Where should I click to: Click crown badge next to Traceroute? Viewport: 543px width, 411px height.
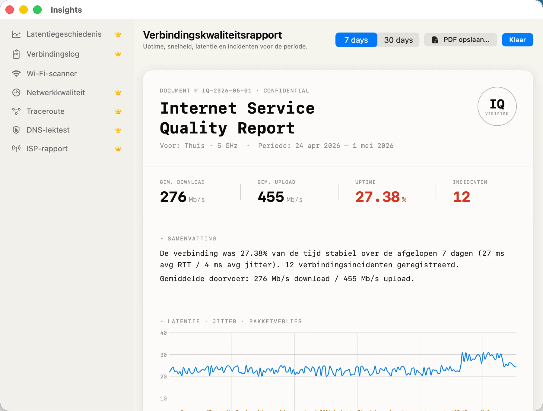click(118, 111)
